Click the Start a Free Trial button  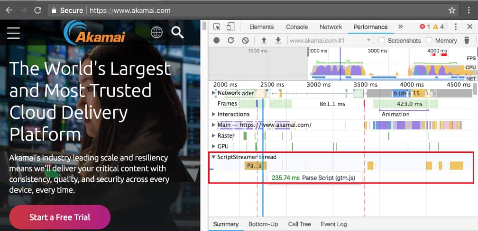pos(60,217)
